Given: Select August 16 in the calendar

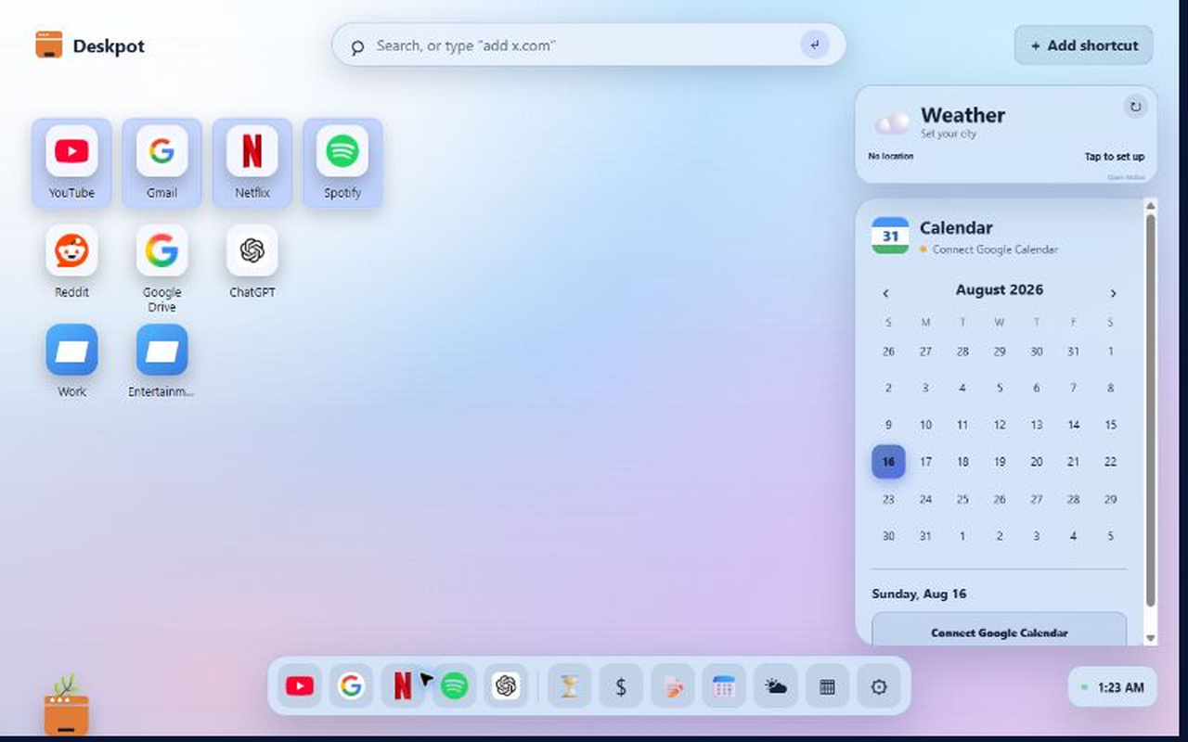Looking at the screenshot, I should (888, 462).
